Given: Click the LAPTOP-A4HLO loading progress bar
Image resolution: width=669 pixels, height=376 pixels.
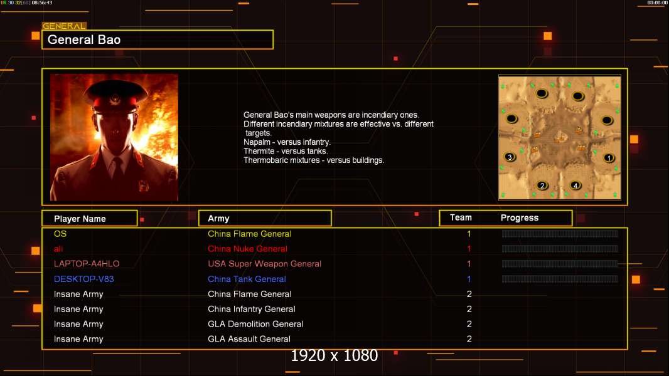Looking at the screenshot, I should 560,264.
